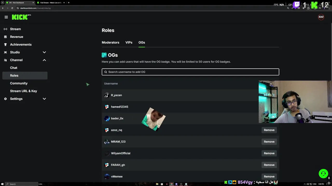Click R_yazan's avatar
332x186 pixels.
(x=107, y=95)
